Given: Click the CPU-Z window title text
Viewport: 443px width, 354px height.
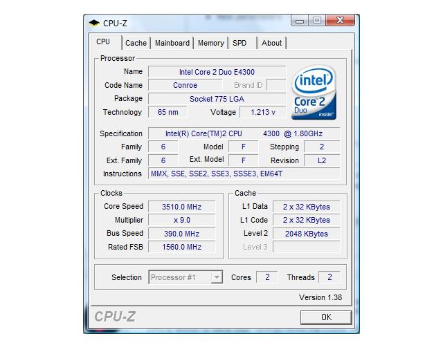Looking at the screenshot, I should click(115, 23).
